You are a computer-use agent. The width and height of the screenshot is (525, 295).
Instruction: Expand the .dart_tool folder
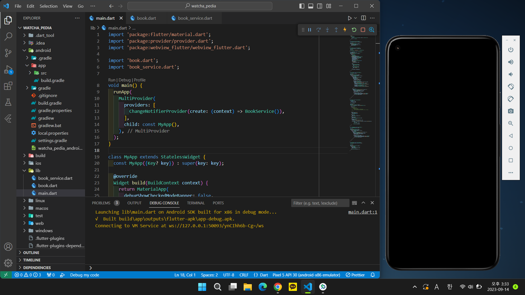(51, 35)
